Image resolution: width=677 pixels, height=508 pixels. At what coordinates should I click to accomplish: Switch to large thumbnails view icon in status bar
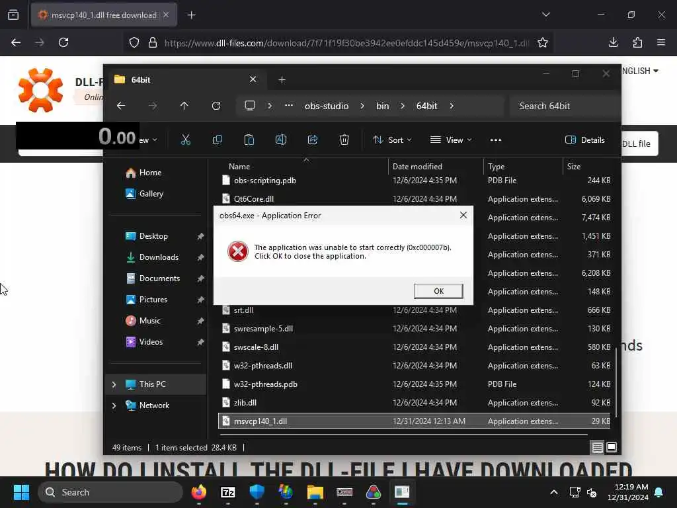pos(612,447)
